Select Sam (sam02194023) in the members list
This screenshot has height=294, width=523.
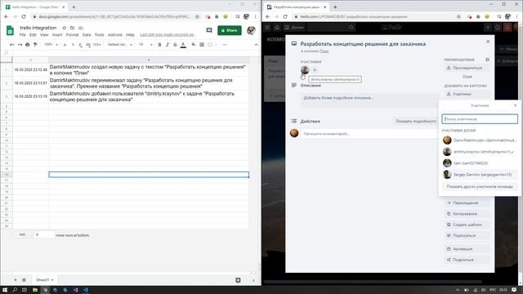pos(480,163)
